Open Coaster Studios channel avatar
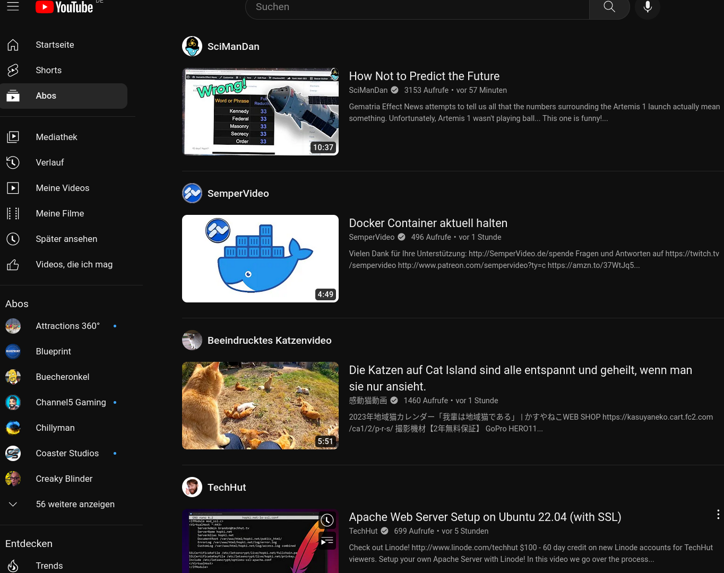This screenshot has width=724, height=573. (13, 454)
